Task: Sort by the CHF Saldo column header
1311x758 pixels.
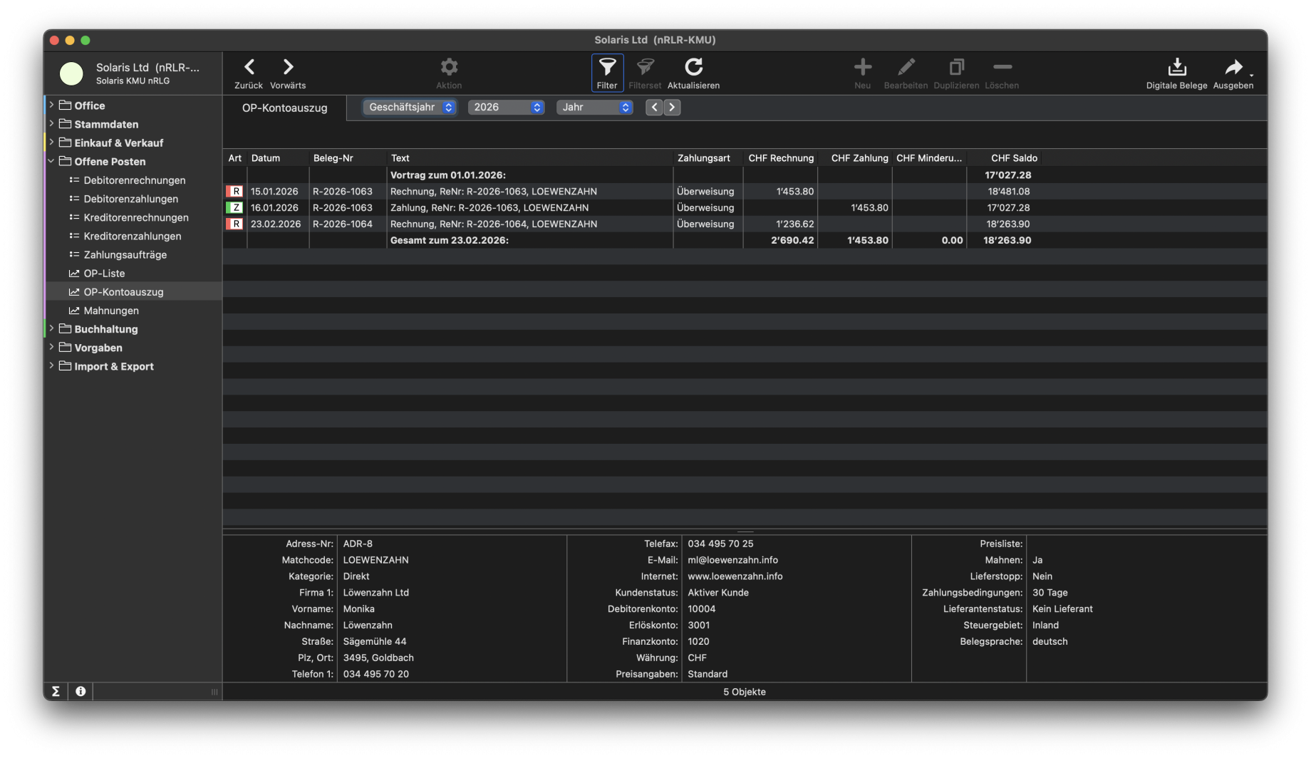Action: (x=1013, y=158)
